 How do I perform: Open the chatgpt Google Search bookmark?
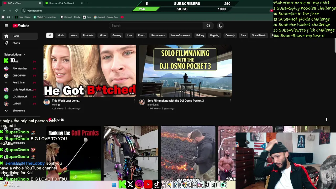click(106, 17)
